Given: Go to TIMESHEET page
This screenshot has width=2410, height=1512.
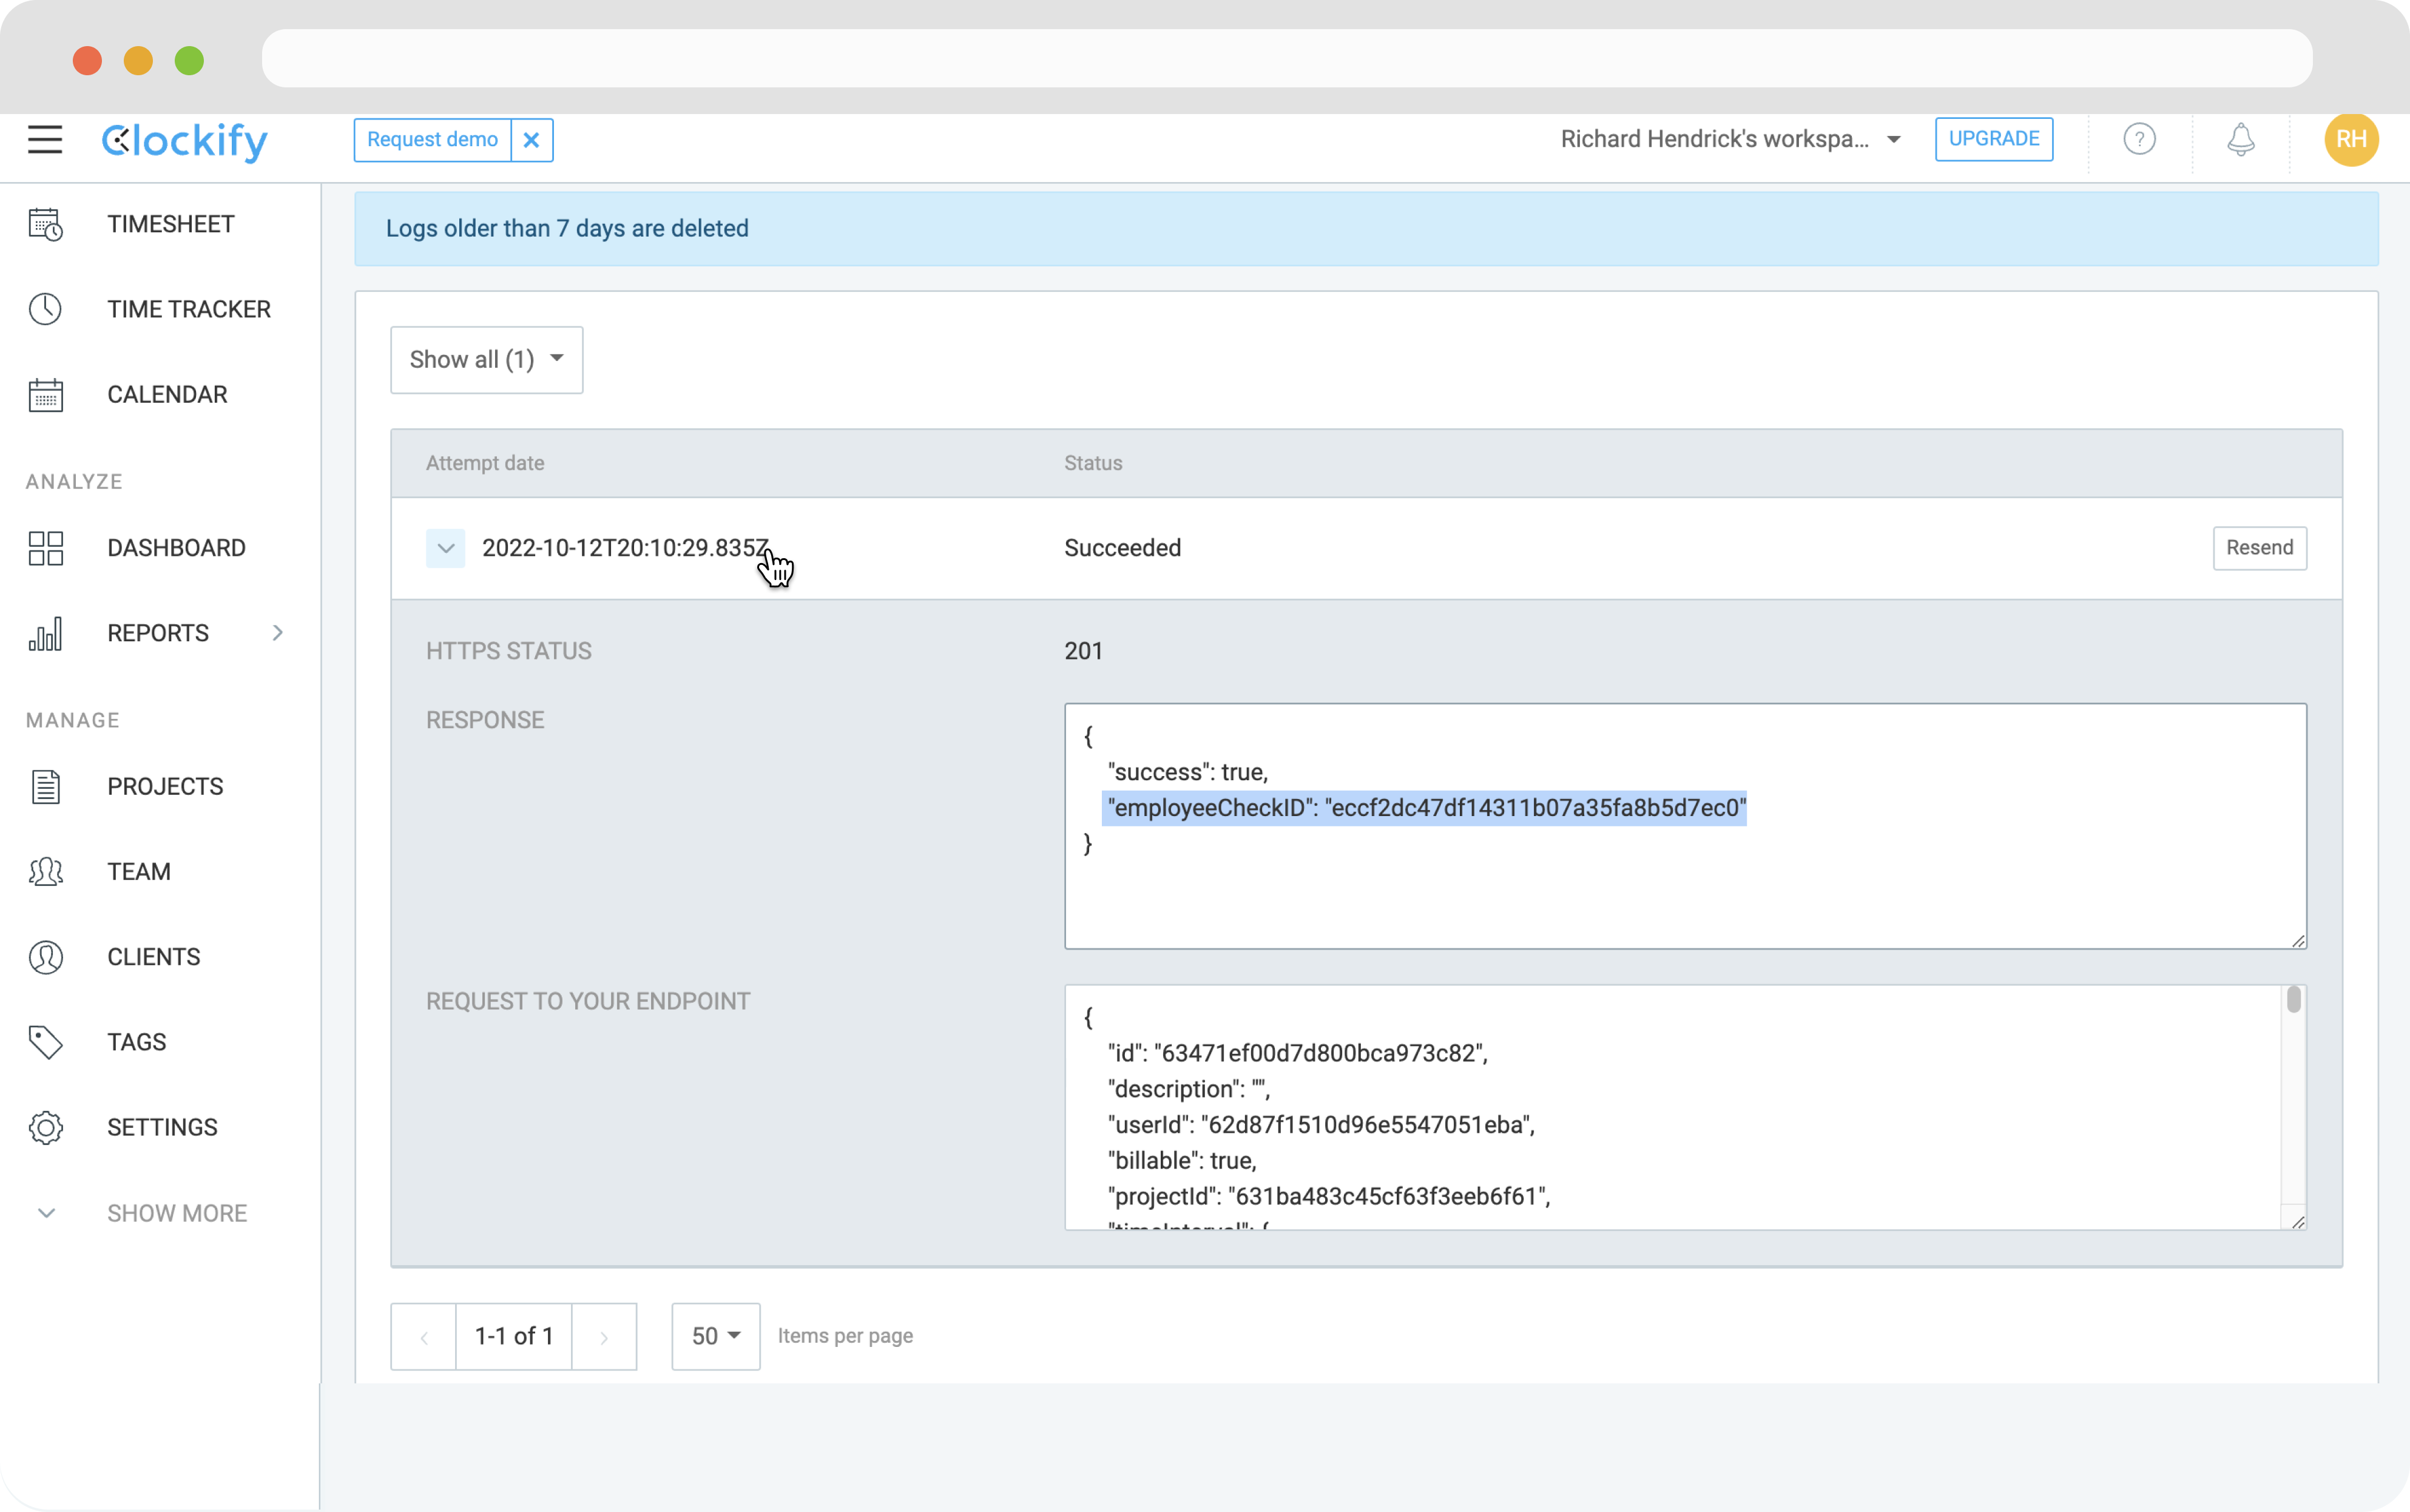Looking at the screenshot, I should pyautogui.click(x=171, y=224).
